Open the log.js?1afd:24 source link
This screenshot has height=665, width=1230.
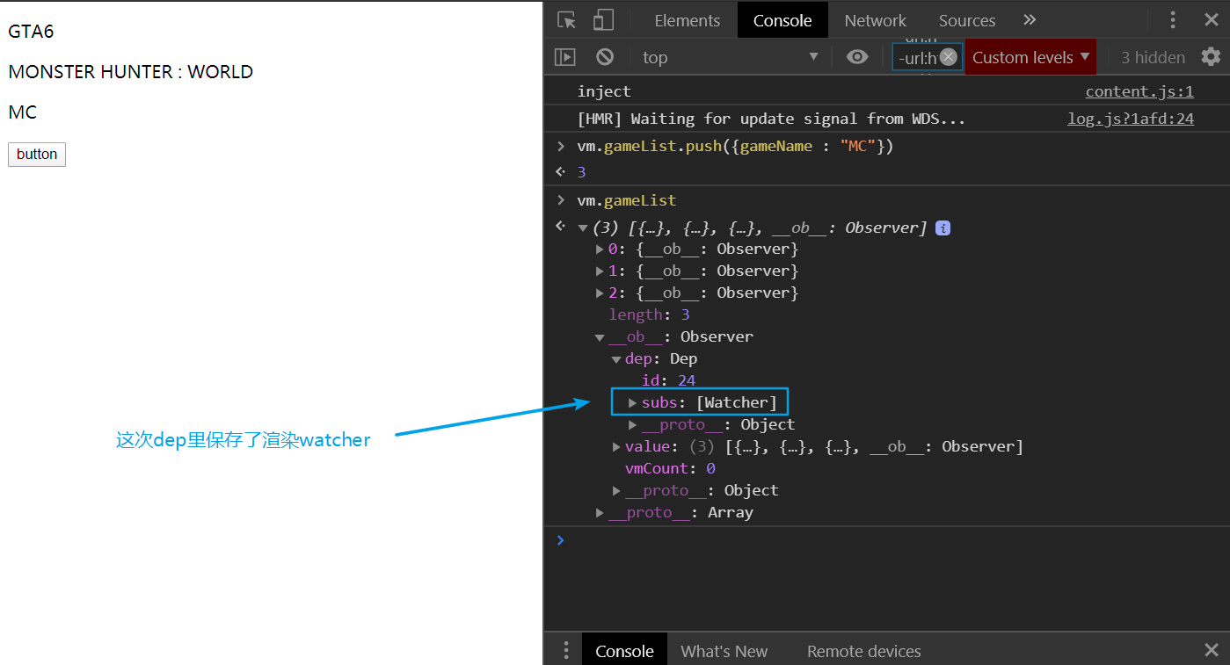(1131, 119)
